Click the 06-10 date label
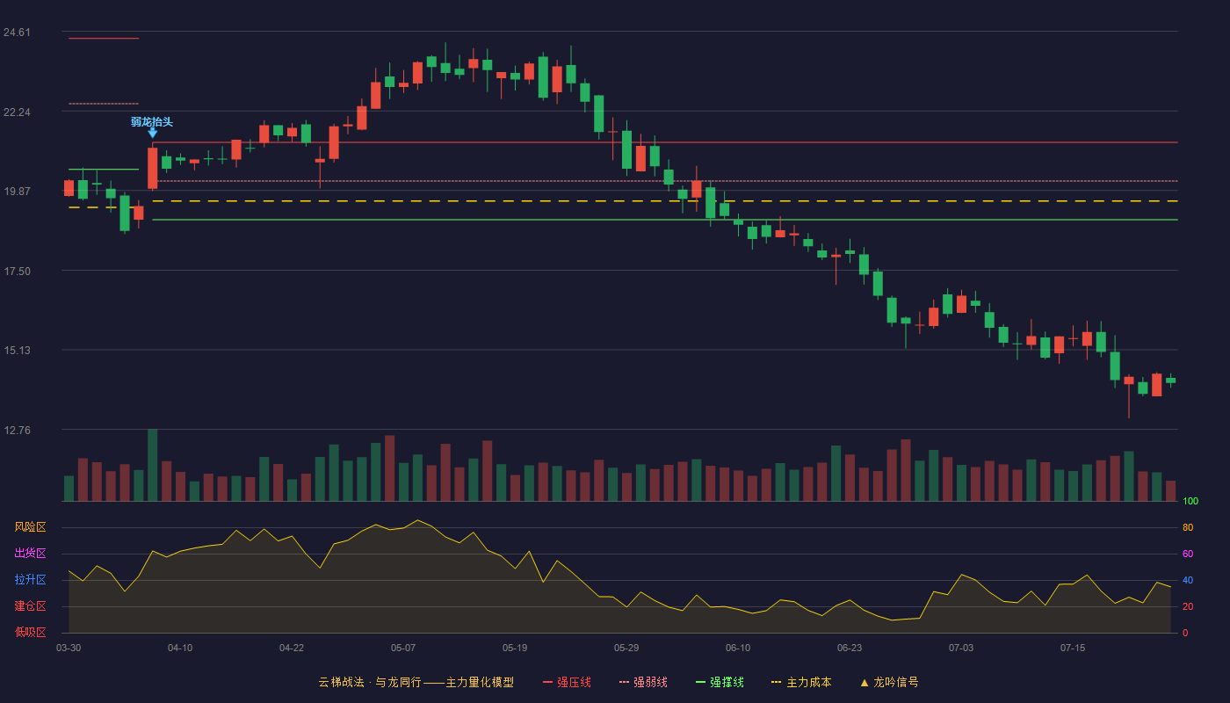Screen dimensions: 1230x703 click(x=738, y=648)
